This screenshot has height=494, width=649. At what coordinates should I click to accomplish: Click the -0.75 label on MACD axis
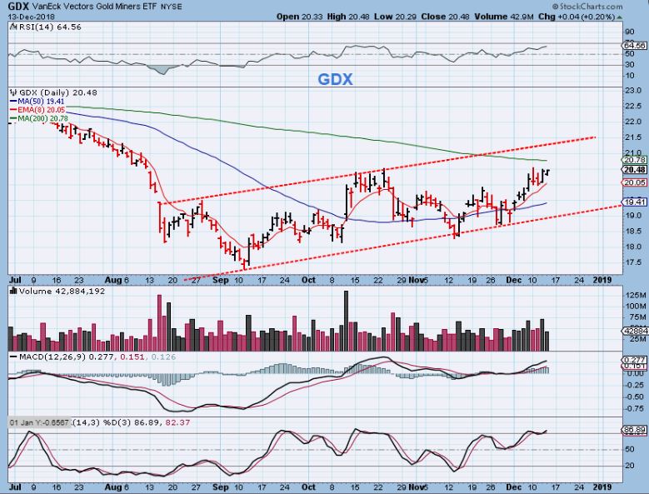point(634,408)
